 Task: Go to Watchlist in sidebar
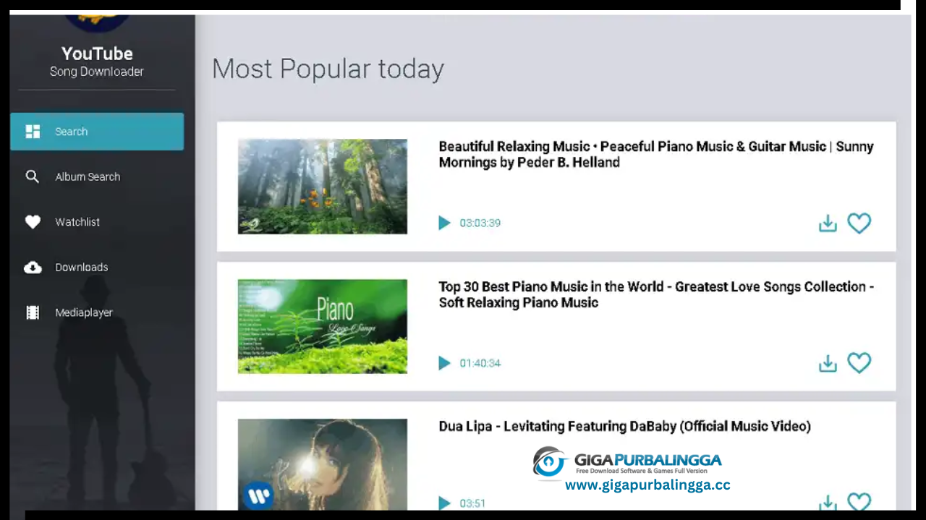[x=77, y=222]
